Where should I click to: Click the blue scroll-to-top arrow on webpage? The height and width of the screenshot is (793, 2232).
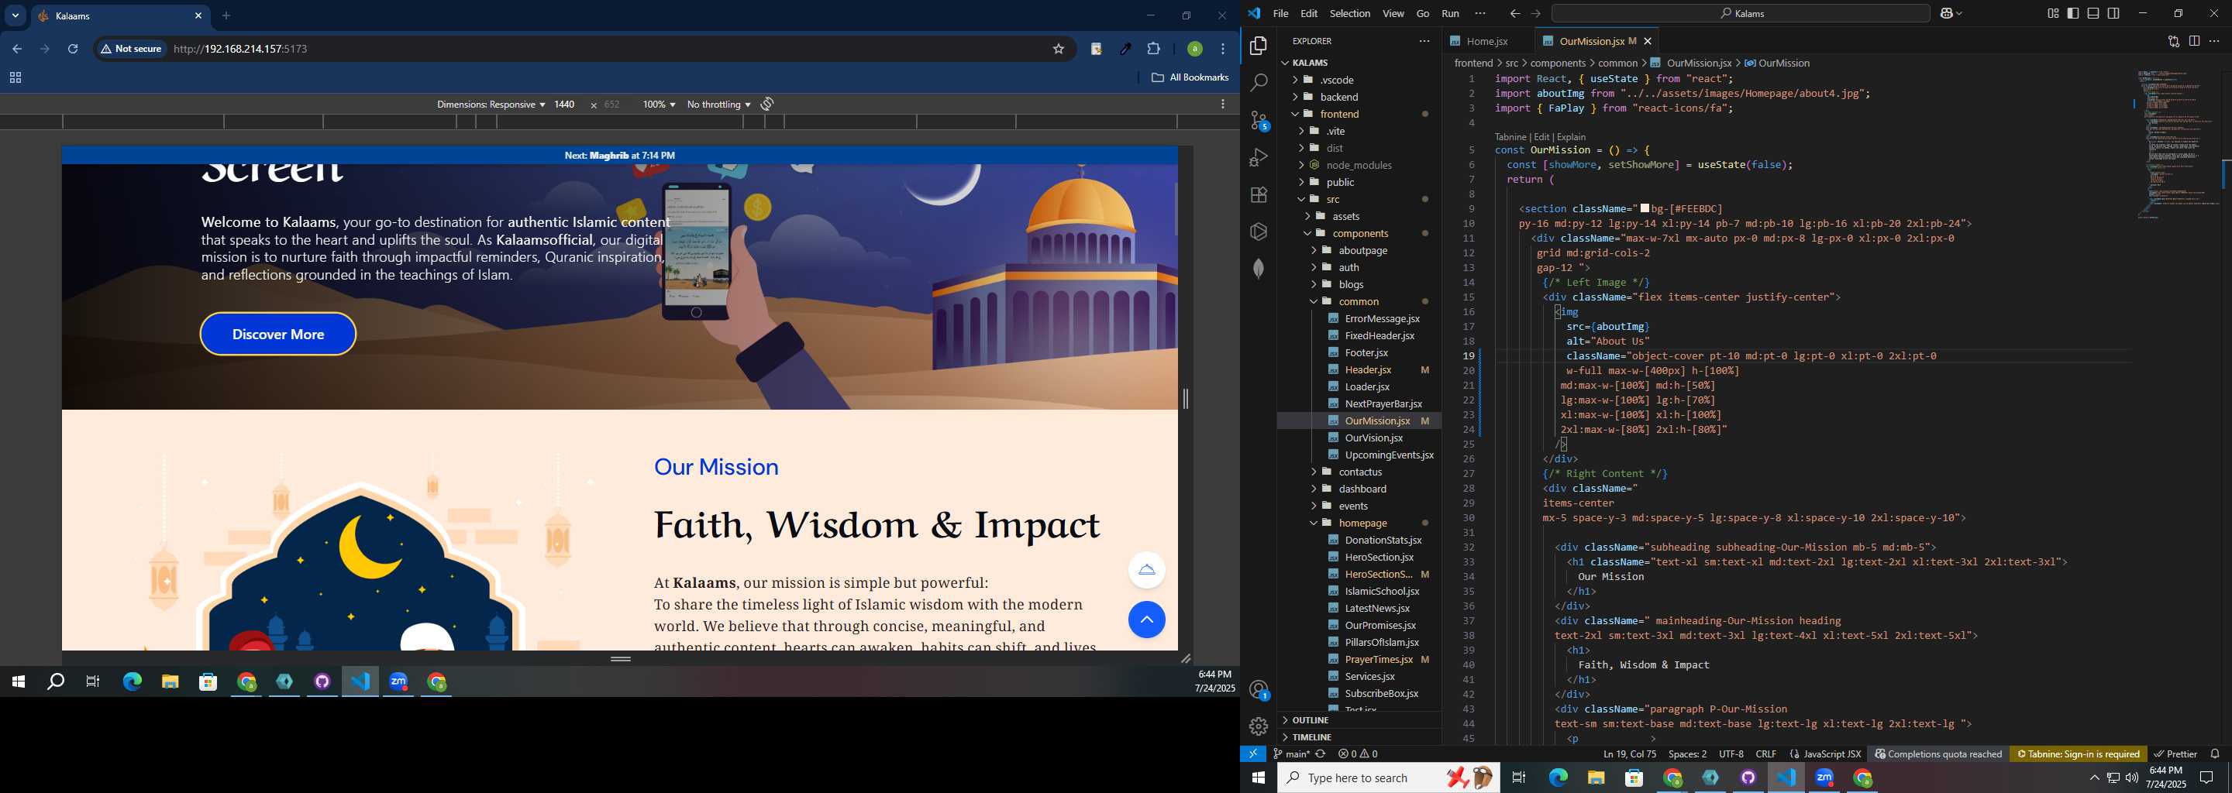(x=1146, y=620)
